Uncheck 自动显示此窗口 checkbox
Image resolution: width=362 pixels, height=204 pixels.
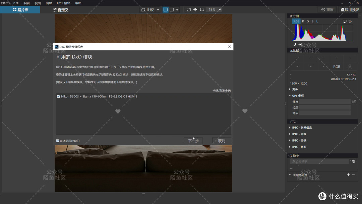click(58, 141)
